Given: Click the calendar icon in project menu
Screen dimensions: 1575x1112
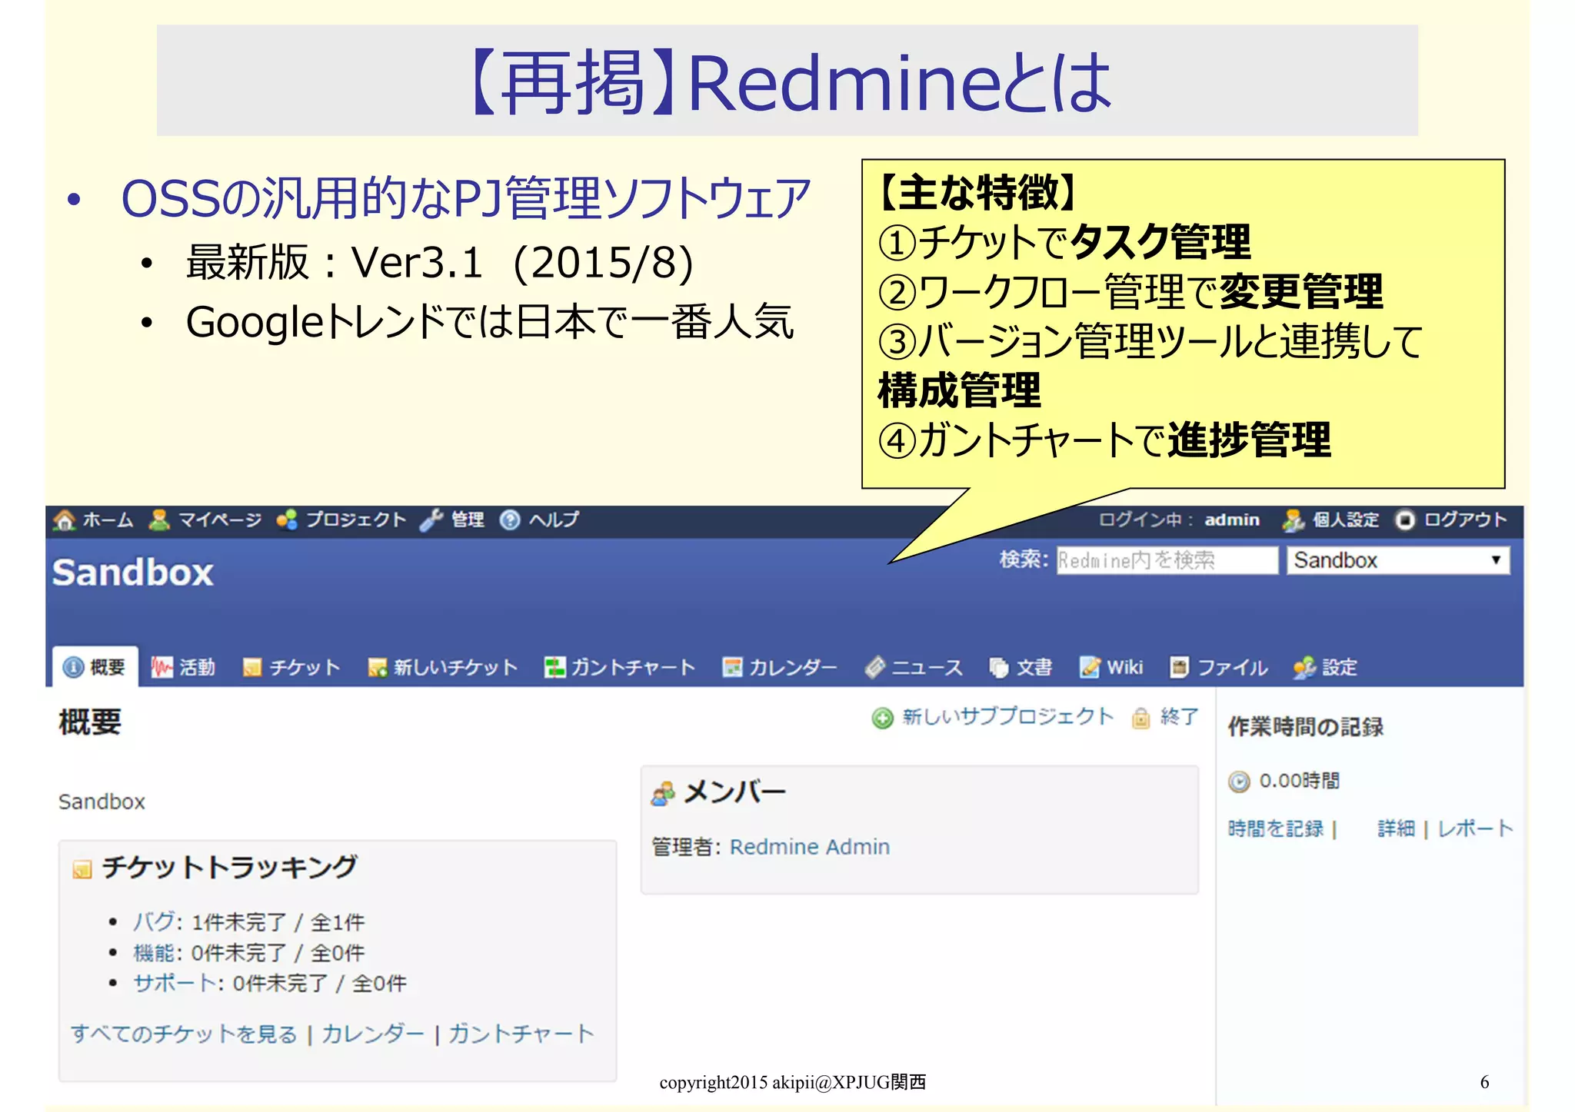Looking at the screenshot, I should (x=733, y=667).
